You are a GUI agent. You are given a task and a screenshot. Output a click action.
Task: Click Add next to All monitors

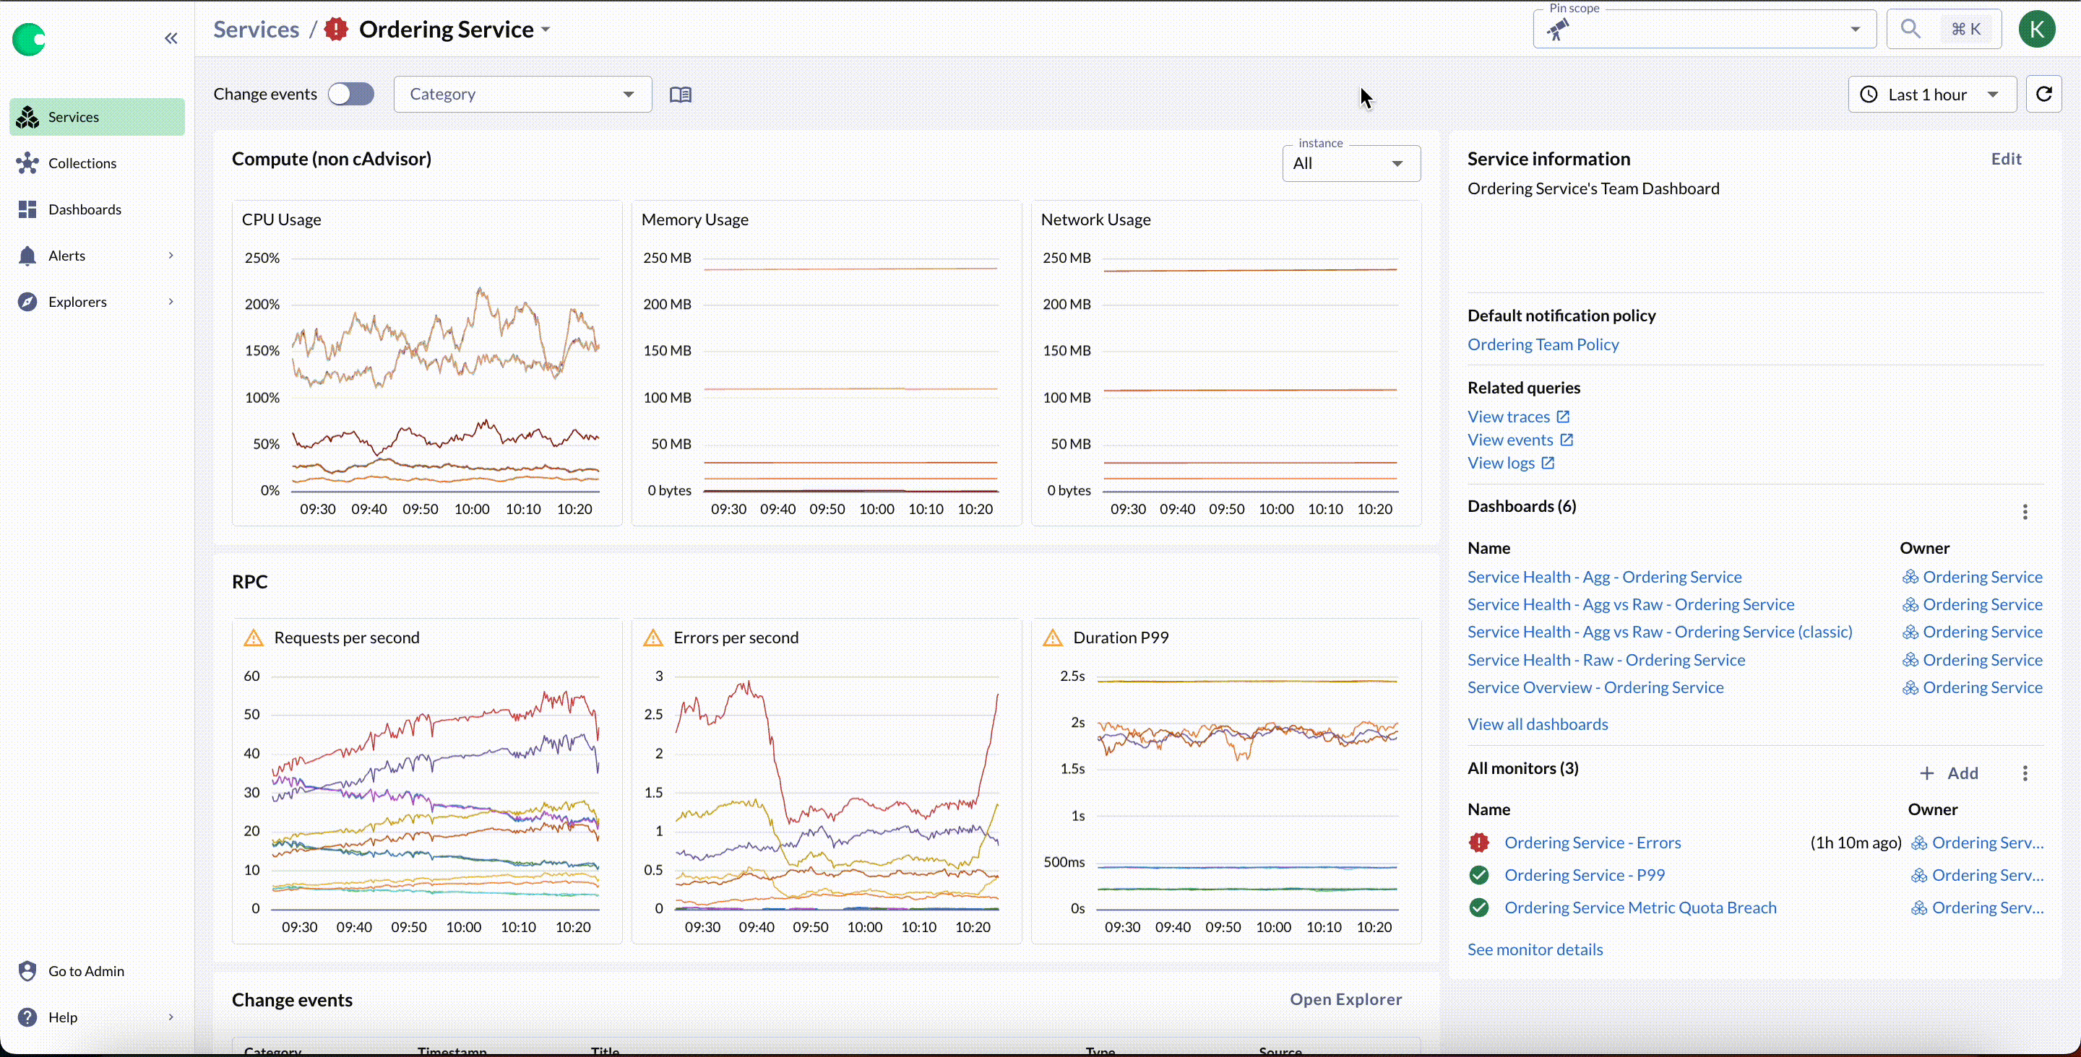click(x=1949, y=773)
